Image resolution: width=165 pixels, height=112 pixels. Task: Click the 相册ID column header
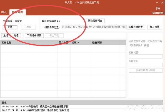pyautogui.click(x=81, y=42)
